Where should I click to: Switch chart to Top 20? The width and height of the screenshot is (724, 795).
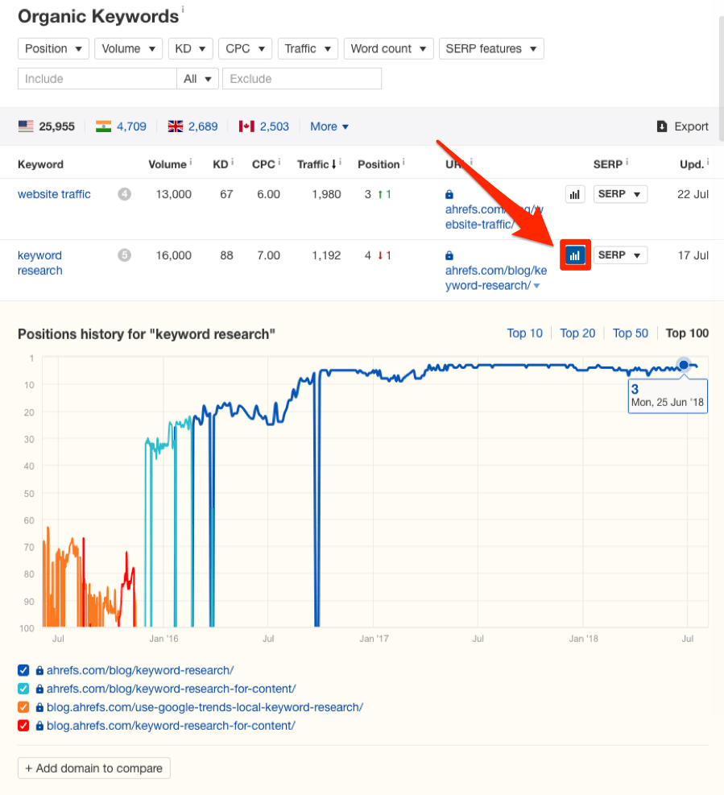pyautogui.click(x=577, y=333)
